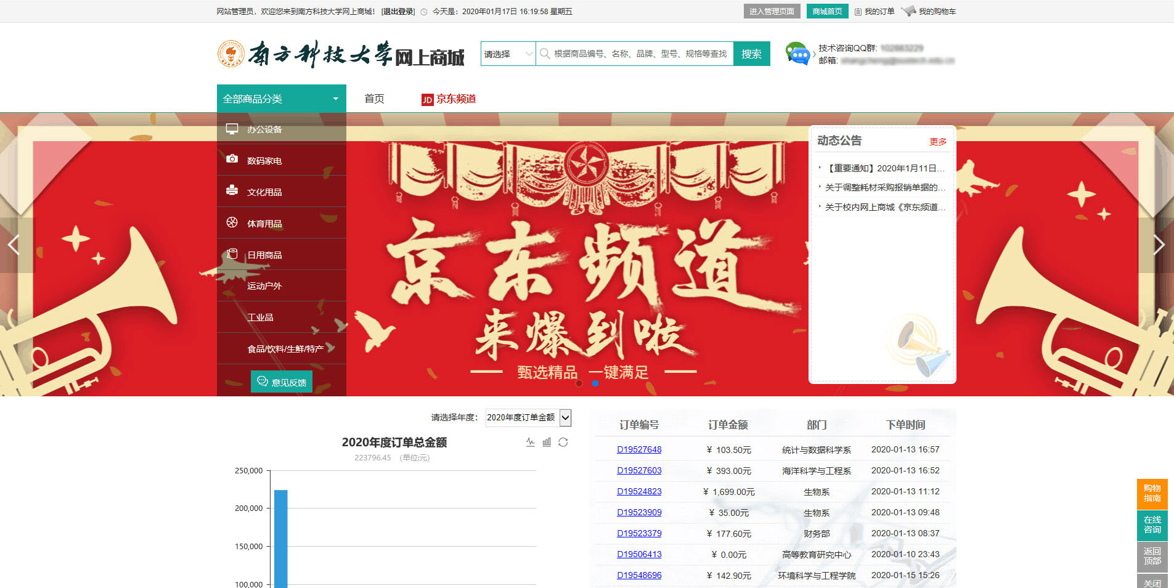This screenshot has height=588, width=1174.
Task: Click the chart refresh icon
Action: tap(563, 442)
